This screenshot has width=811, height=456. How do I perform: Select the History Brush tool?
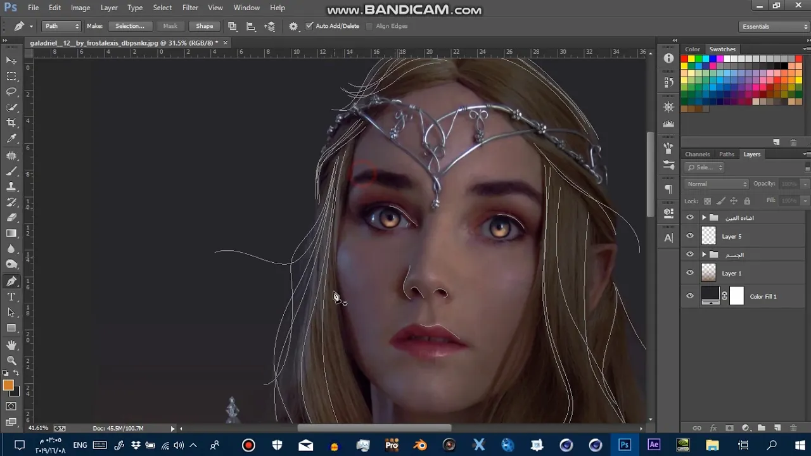pyautogui.click(x=11, y=202)
